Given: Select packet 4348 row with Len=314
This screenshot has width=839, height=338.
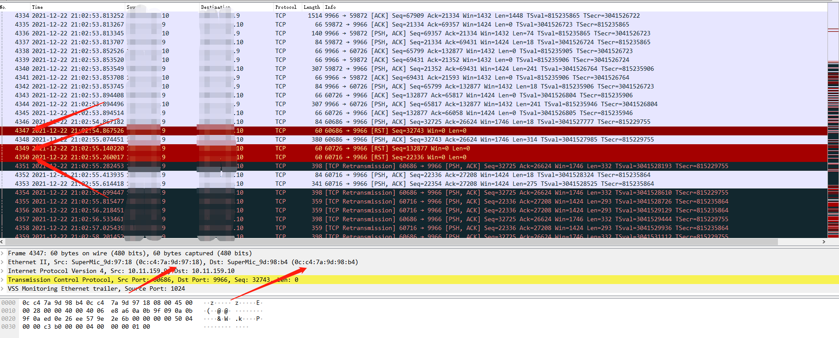Looking at the screenshot, I should tap(414, 140).
